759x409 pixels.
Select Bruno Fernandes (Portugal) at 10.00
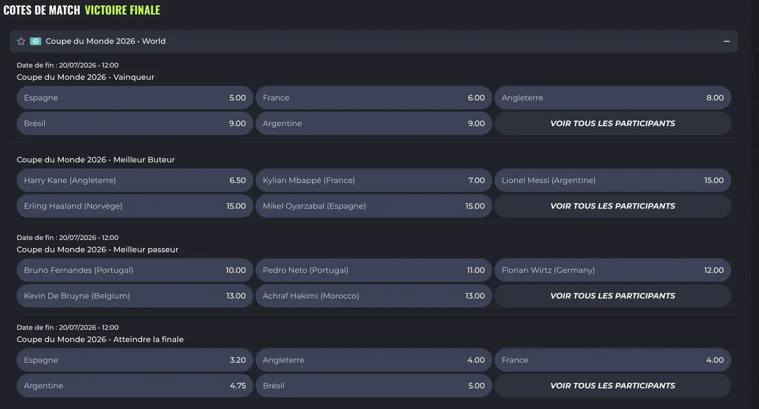tap(135, 270)
